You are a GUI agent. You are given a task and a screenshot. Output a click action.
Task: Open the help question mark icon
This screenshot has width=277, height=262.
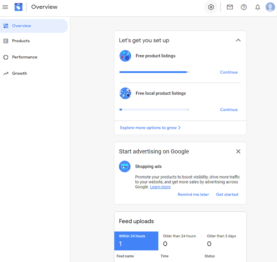click(x=244, y=7)
